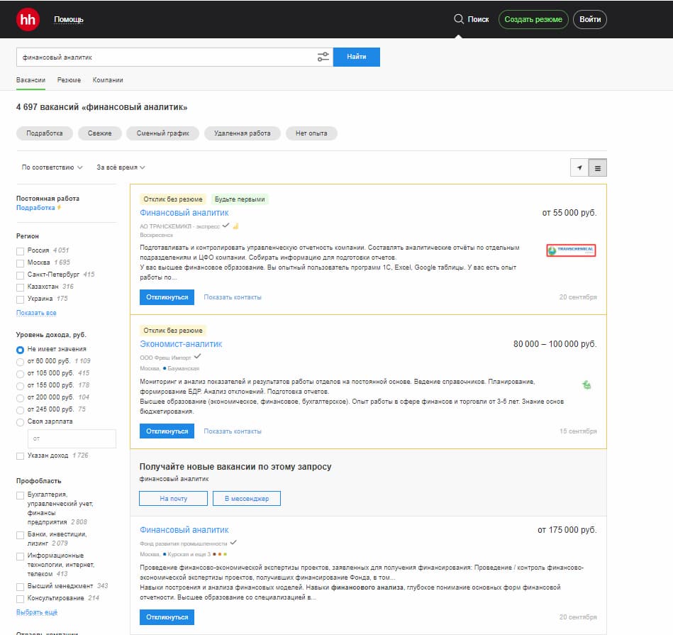This screenshot has width=673, height=635.
Task: Click the Фреш Импорт green logo
Action: point(586,385)
